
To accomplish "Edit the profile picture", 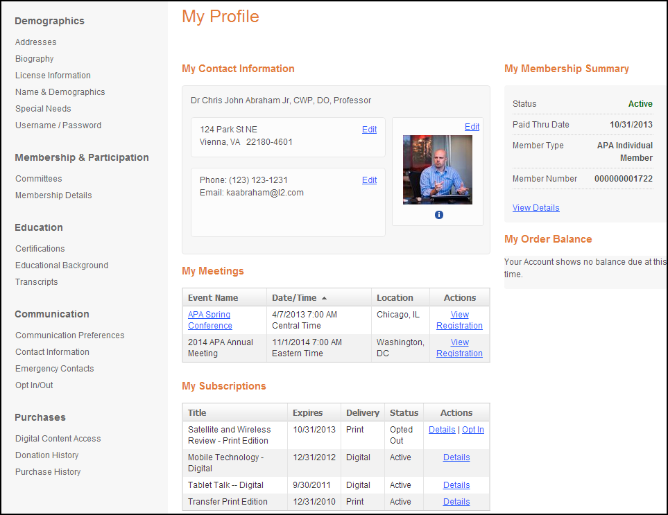I will point(472,127).
